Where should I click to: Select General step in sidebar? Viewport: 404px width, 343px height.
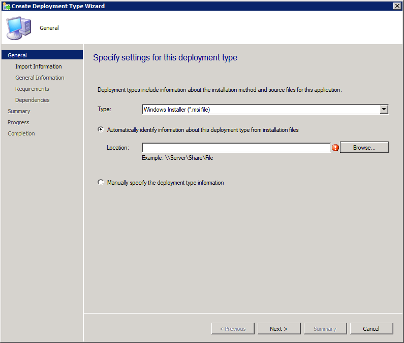[x=42, y=55]
